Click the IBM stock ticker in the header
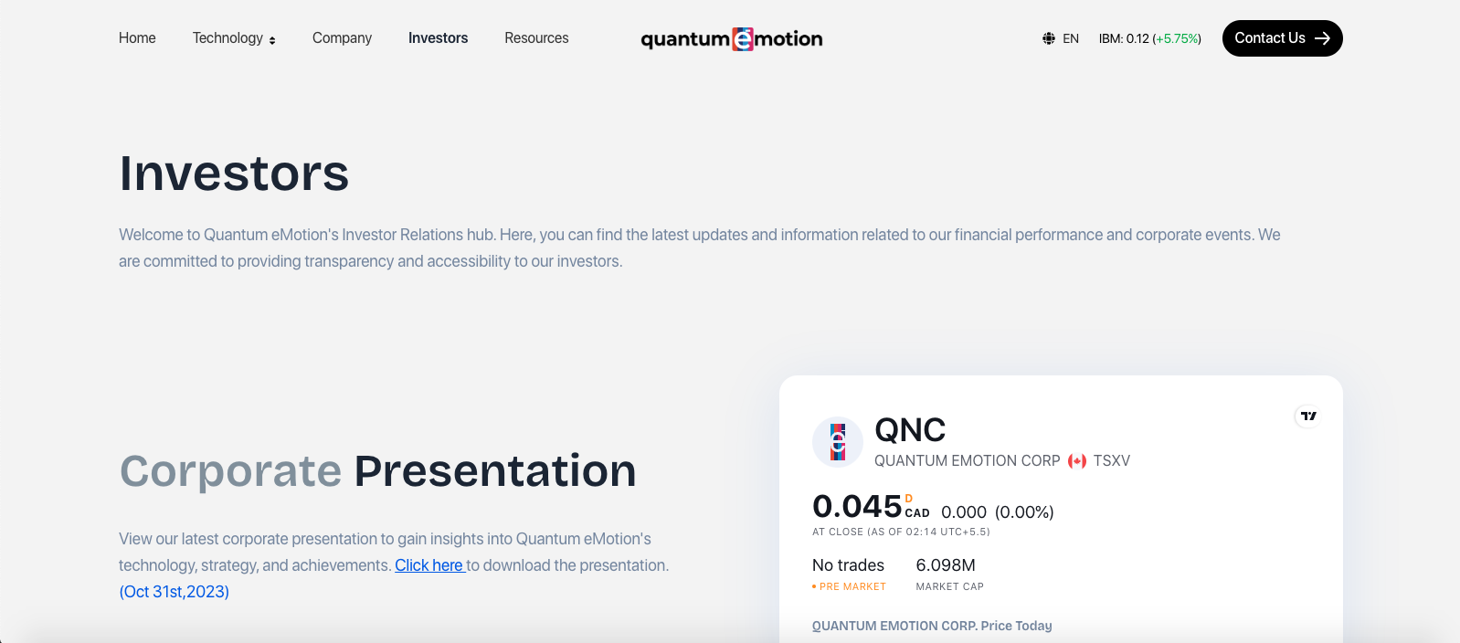Screen dimensions: 1460x643 tap(1149, 38)
